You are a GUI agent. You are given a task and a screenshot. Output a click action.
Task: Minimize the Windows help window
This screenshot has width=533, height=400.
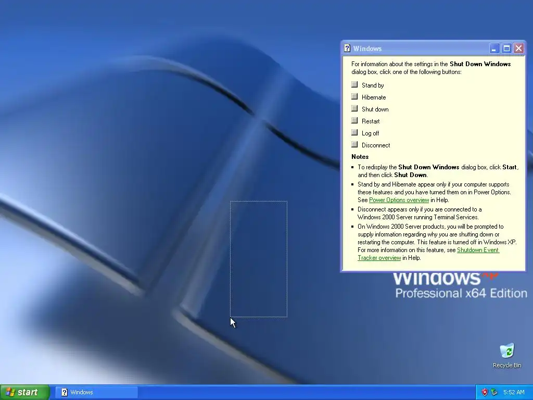coord(494,48)
